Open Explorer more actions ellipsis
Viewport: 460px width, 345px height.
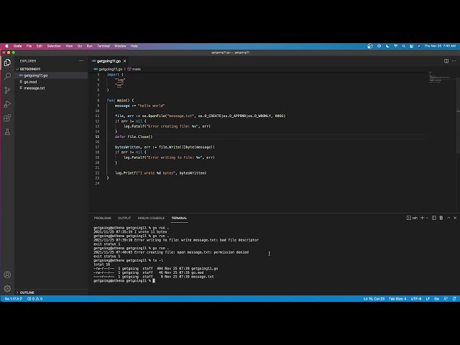pos(81,61)
